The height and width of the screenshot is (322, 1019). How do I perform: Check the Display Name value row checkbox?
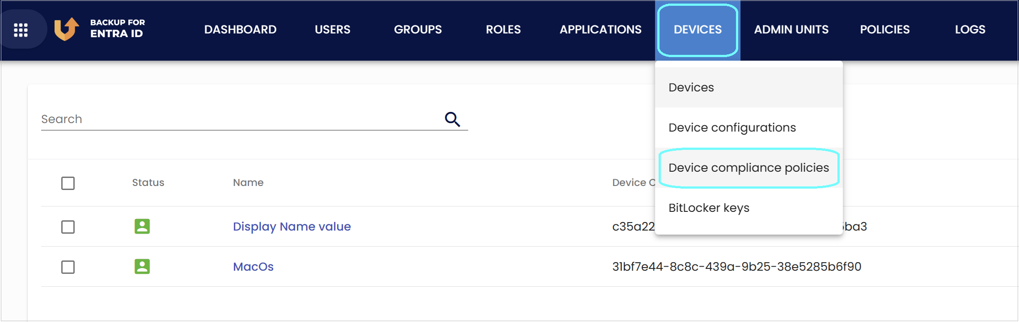(x=68, y=227)
